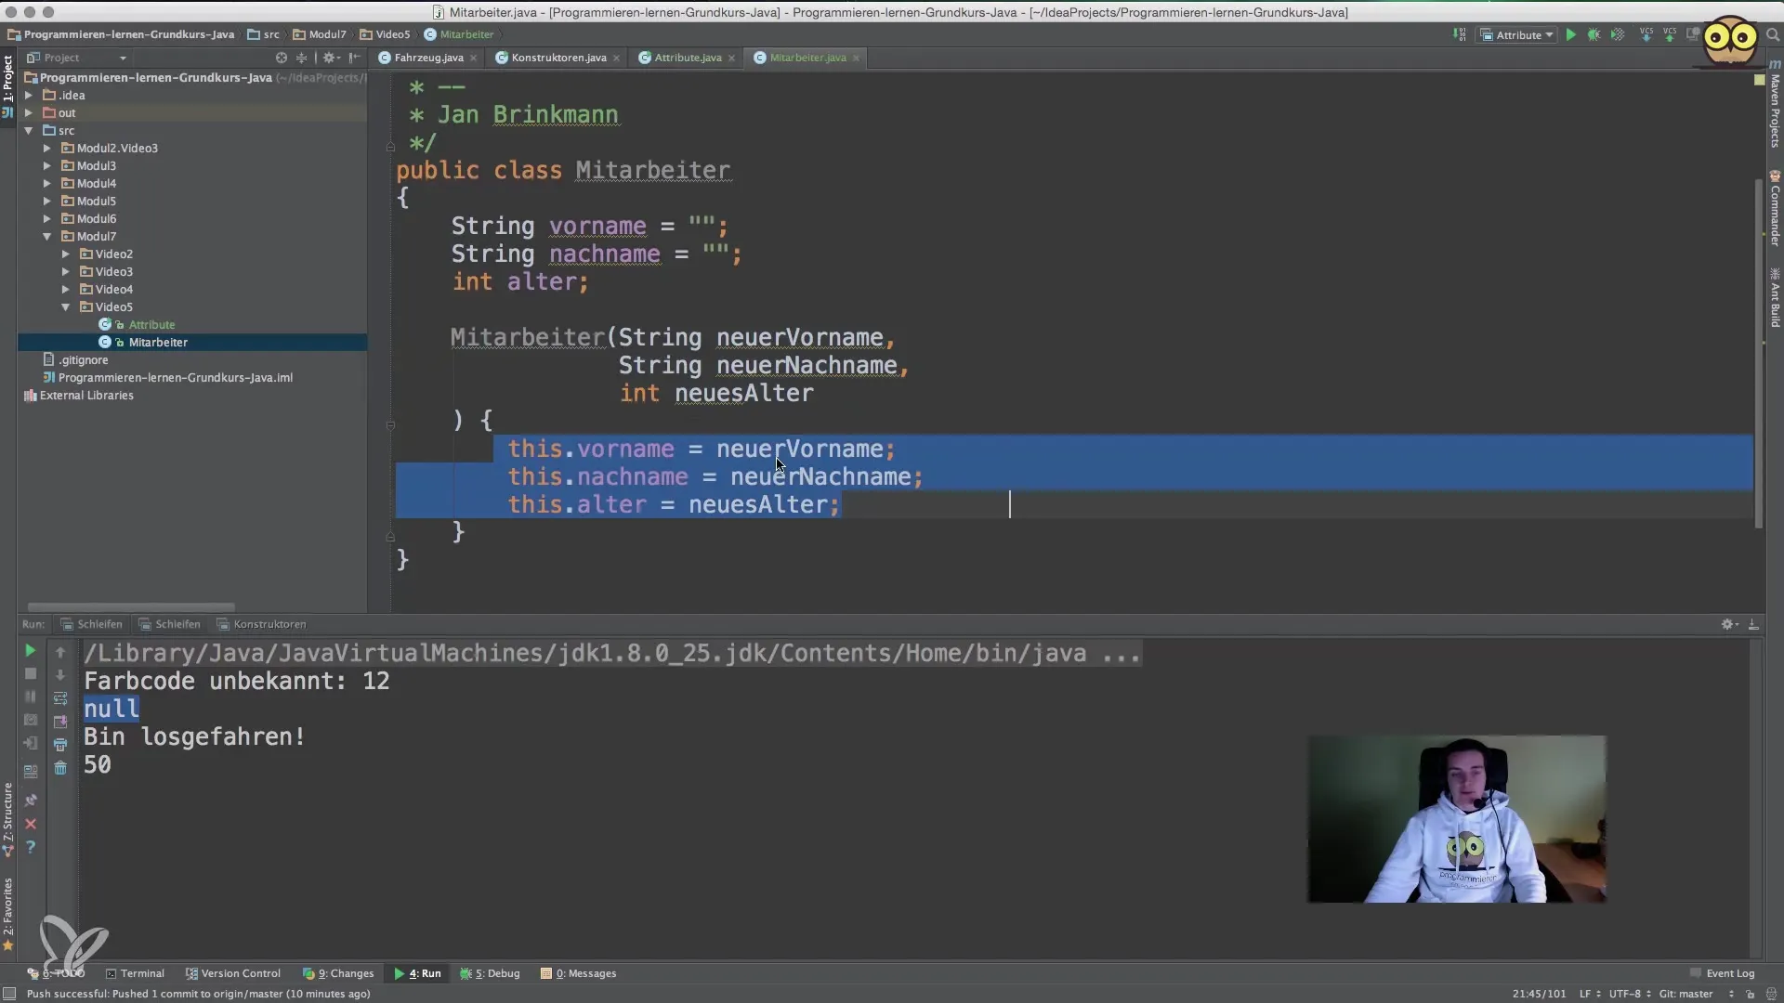Open the Run panel gear settings
1784x1003 pixels.
(x=1728, y=624)
